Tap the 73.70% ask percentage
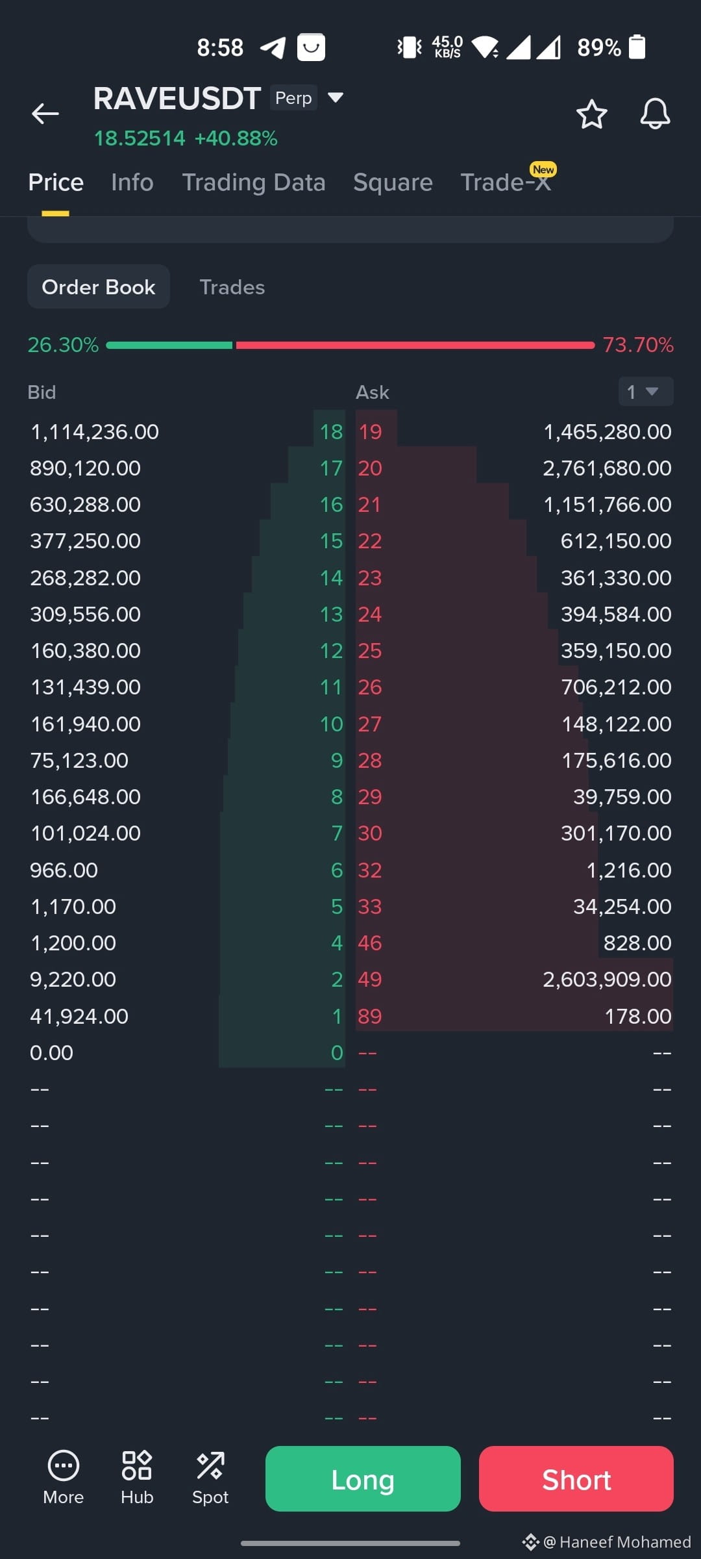The image size is (701, 1559). (638, 345)
